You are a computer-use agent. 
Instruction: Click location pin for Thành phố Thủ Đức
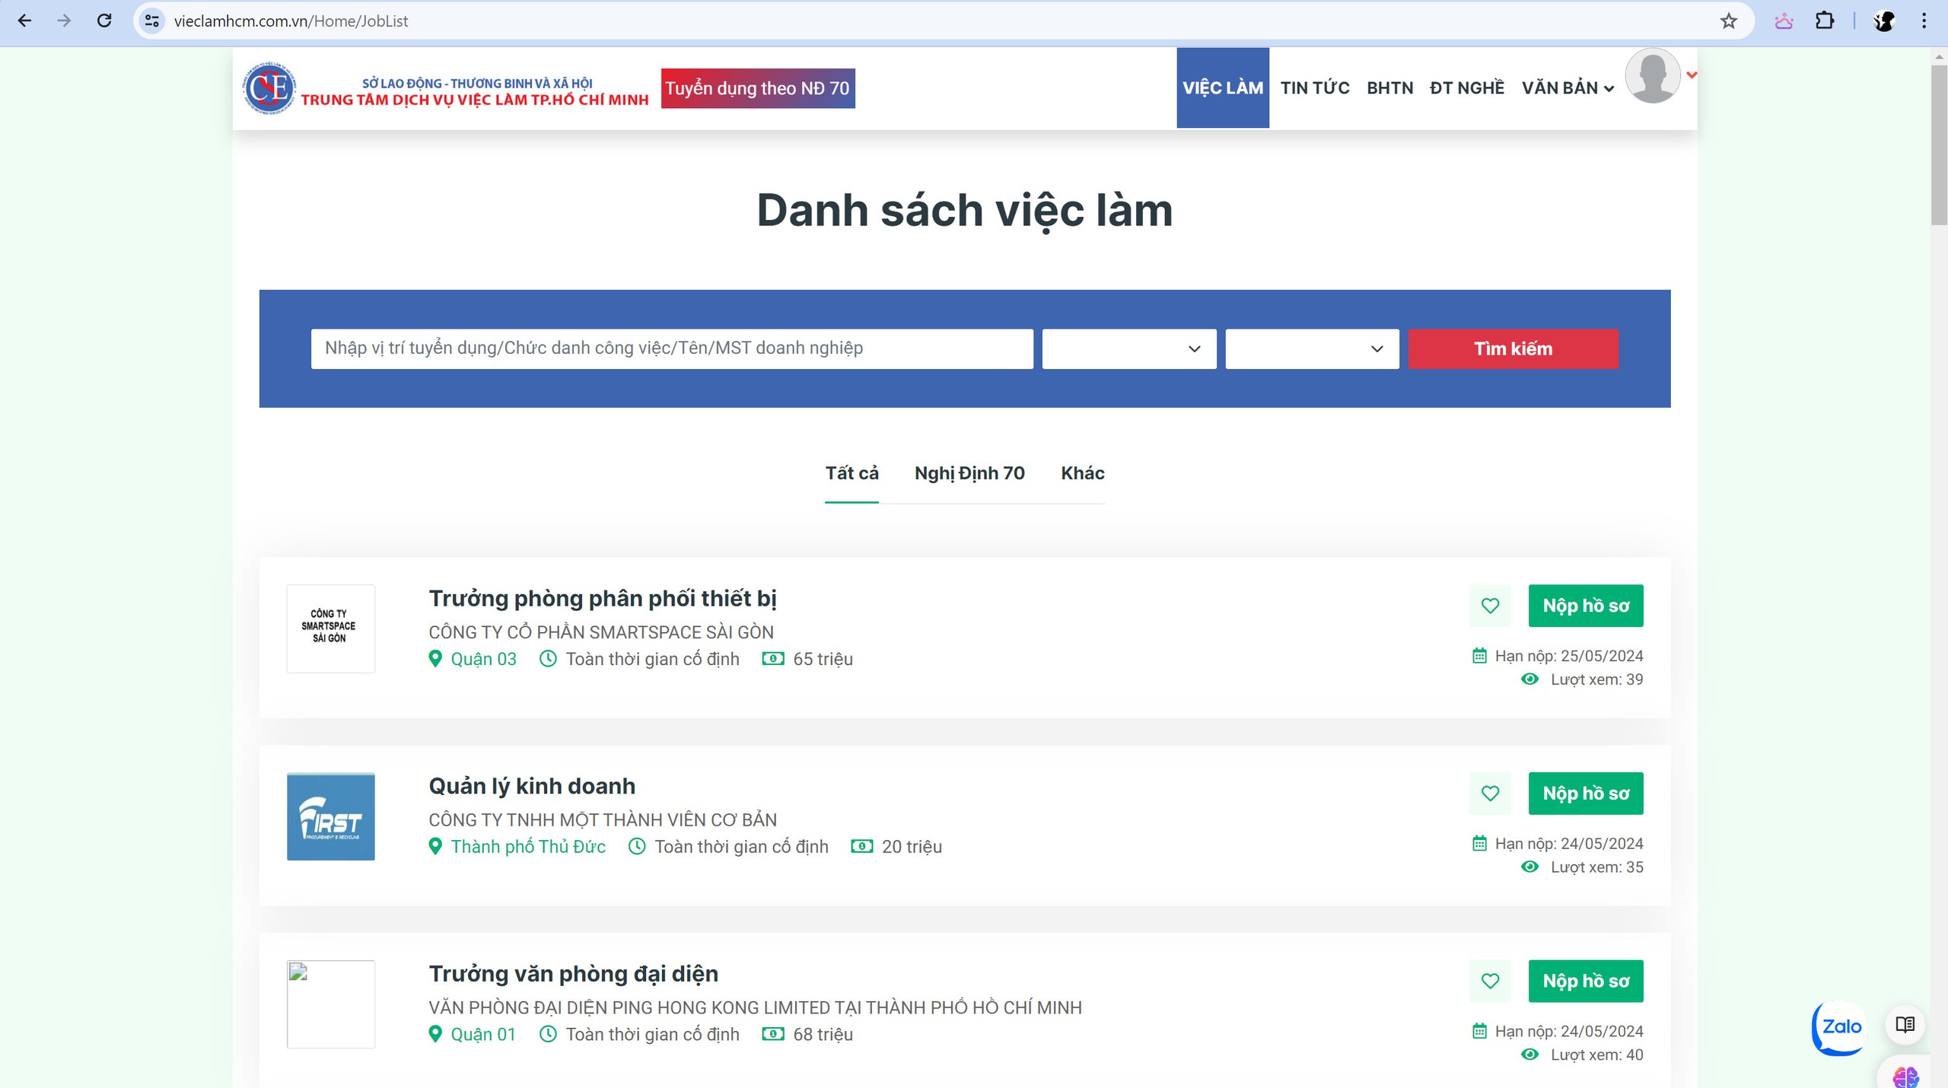pyautogui.click(x=435, y=846)
